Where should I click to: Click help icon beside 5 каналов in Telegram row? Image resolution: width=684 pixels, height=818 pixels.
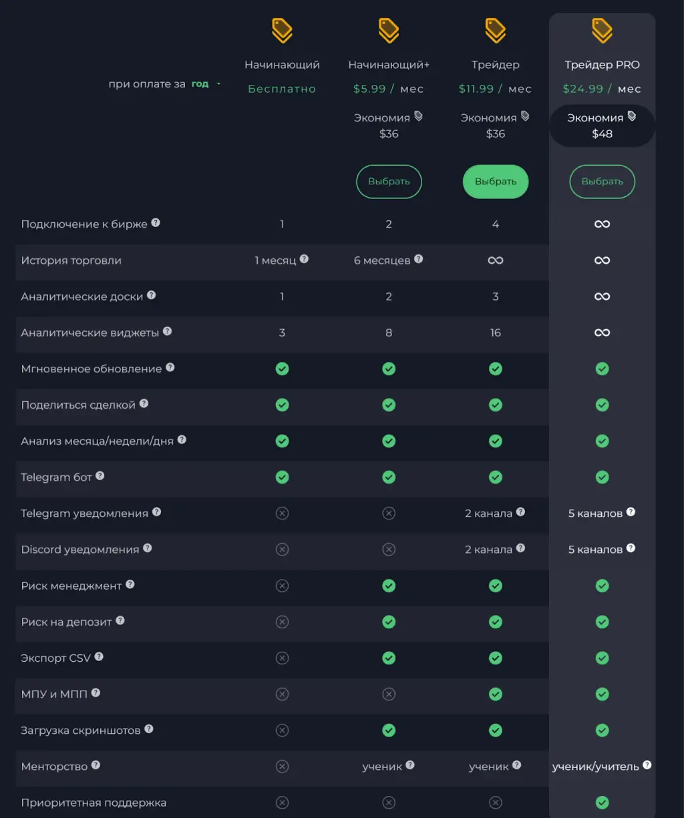pyautogui.click(x=631, y=512)
